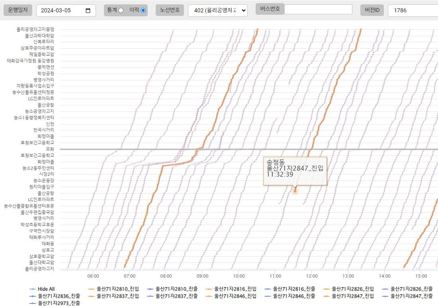The width and height of the screenshot is (438, 307).
Task: Click the 운행일자 date field
Action: tap(60, 11)
